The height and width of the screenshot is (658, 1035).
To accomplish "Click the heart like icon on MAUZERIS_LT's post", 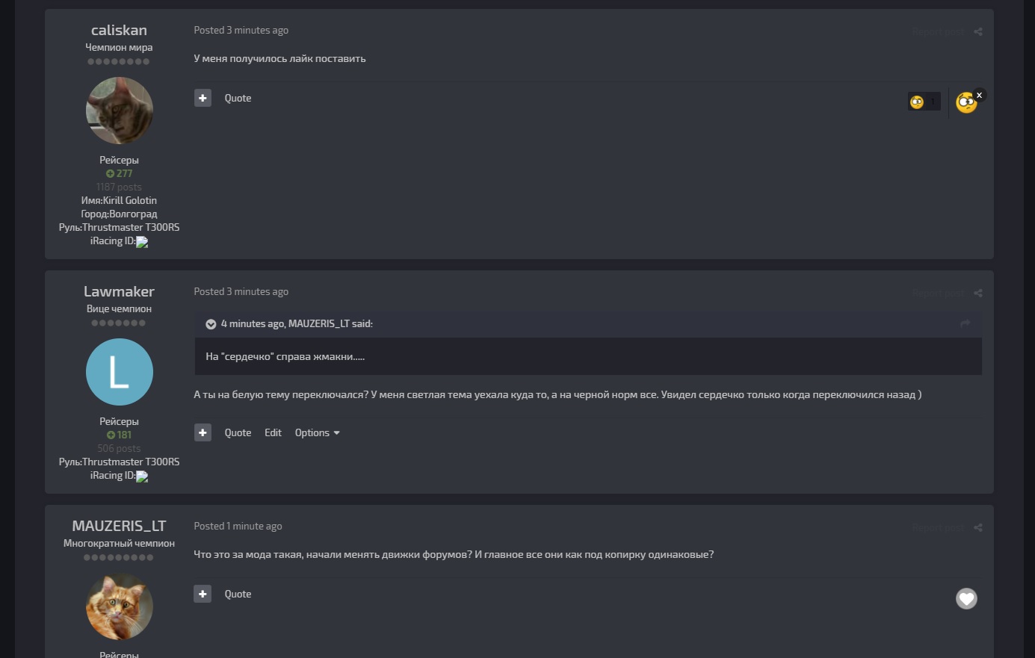I will [966, 598].
